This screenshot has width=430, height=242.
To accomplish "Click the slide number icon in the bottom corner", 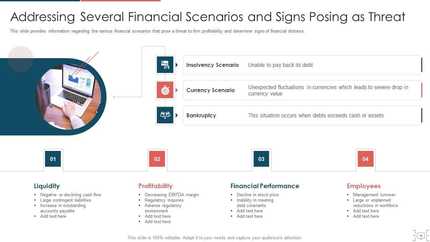I will (x=421, y=236).
